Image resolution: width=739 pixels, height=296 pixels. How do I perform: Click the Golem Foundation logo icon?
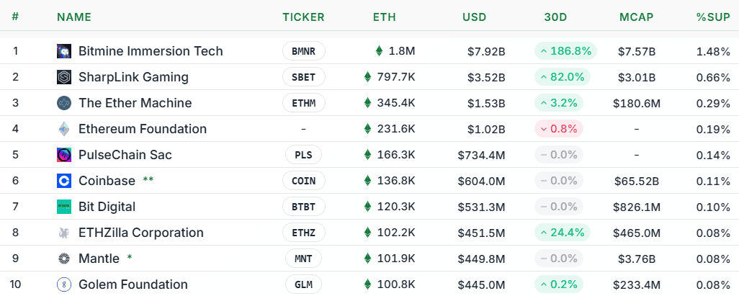point(64,284)
